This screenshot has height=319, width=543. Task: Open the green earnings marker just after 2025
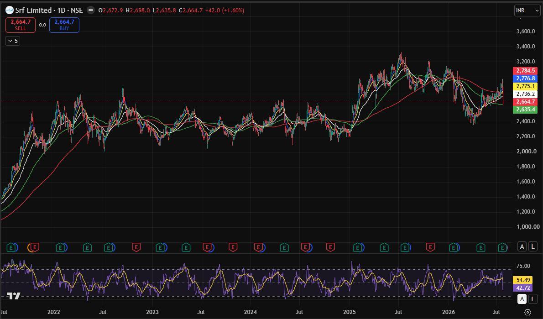[358, 247]
